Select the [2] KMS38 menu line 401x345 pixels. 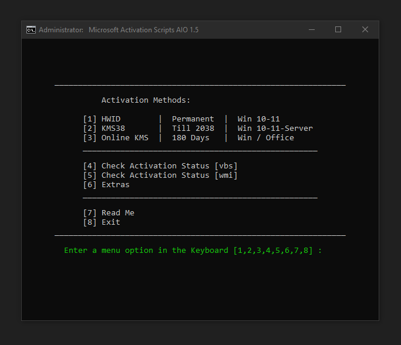pos(198,128)
